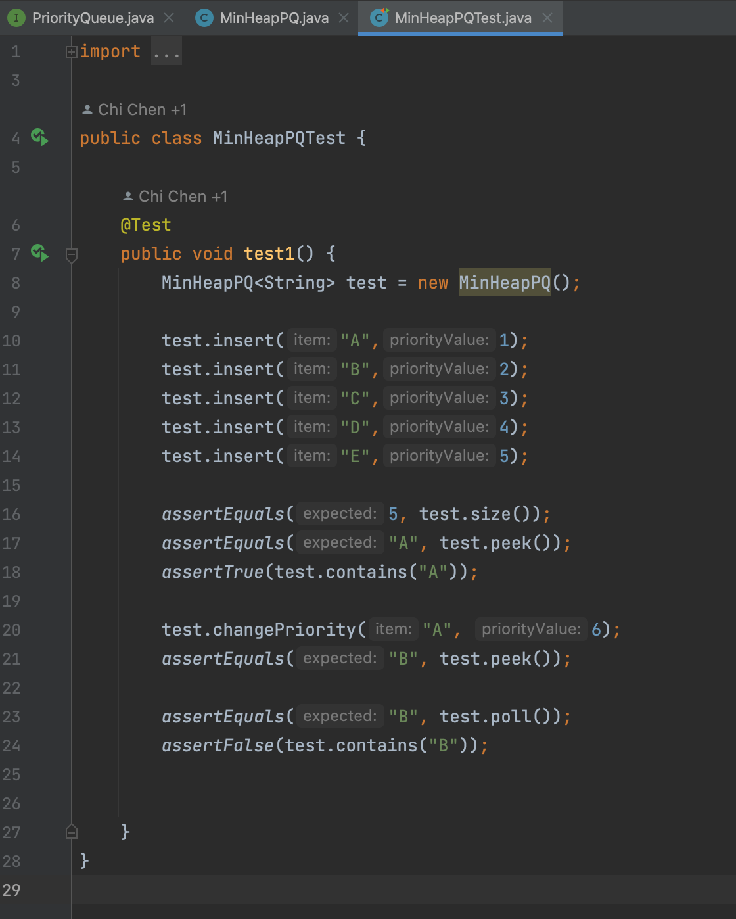Close the PriorityQueue.java tab
This screenshot has width=736, height=919.
click(169, 18)
